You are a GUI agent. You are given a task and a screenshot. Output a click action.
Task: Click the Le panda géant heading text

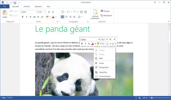coord(62,29)
